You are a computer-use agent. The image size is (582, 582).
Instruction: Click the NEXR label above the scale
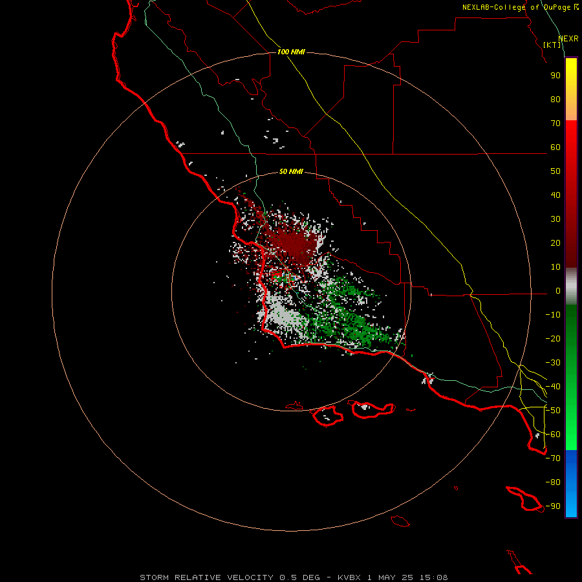(x=568, y=39)
